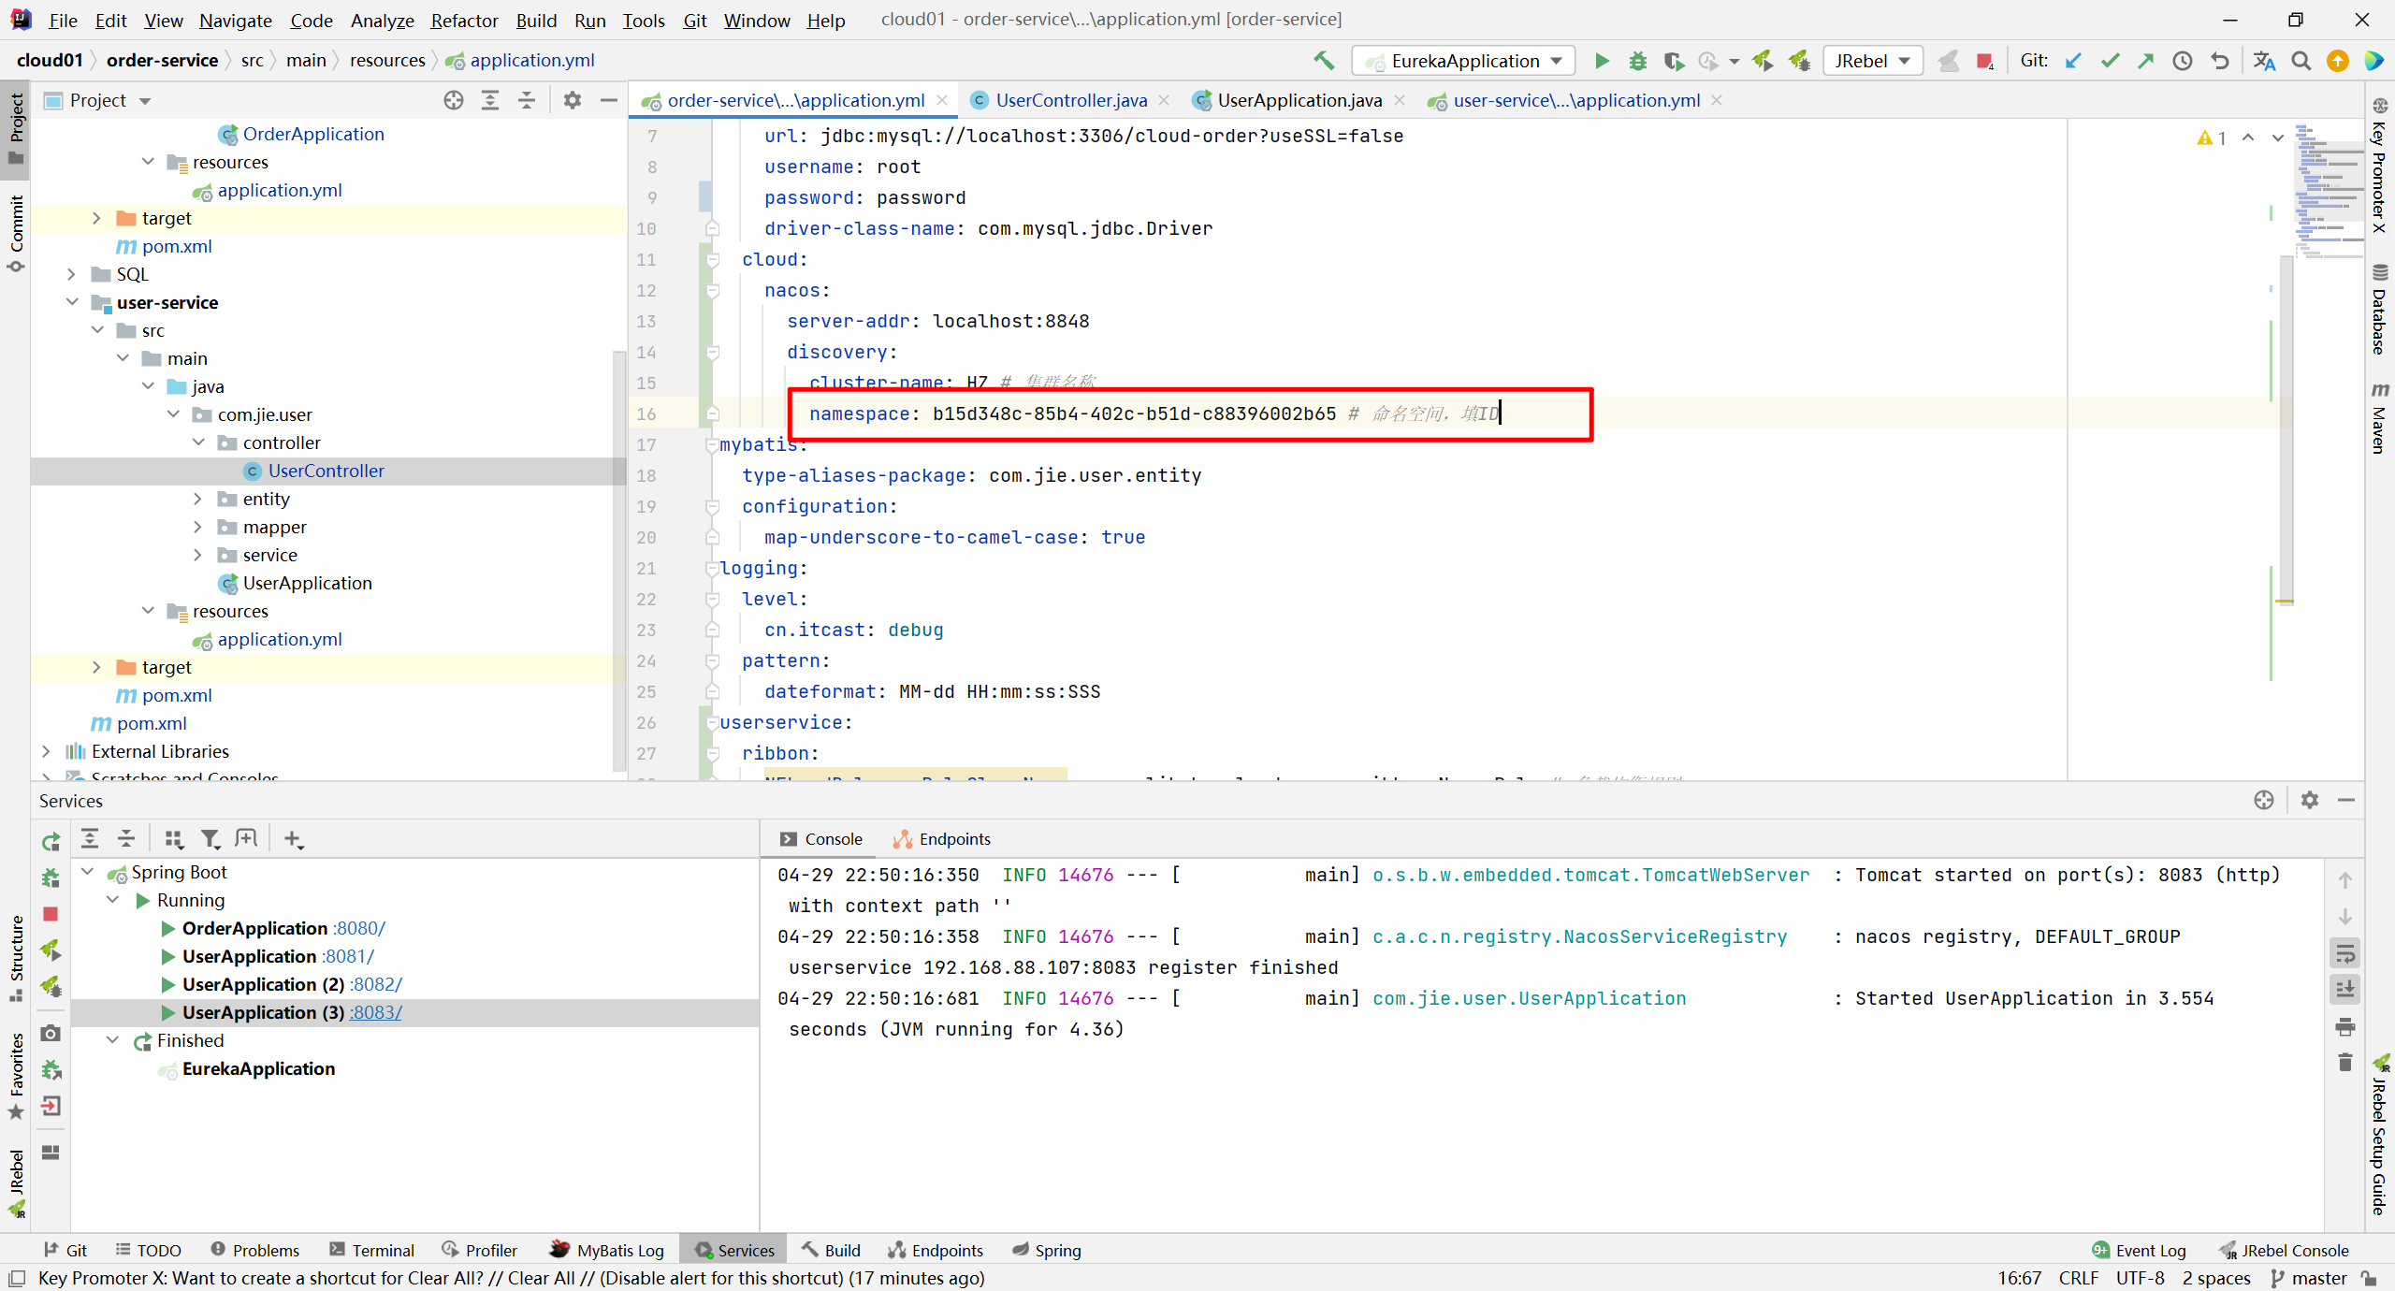Image resolution: width=2395 pixels, height=1291 pixels.
Task: Open the Event Log button
Action: click(x=2139, y=1250)
